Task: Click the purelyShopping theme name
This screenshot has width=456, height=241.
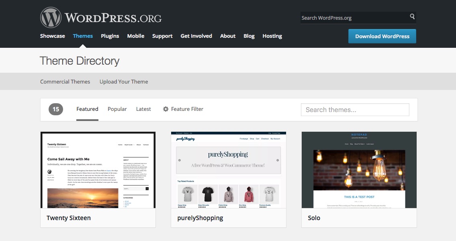Action: [200, 218]
